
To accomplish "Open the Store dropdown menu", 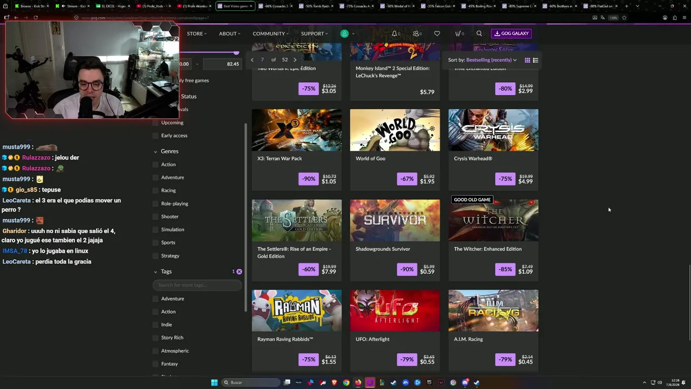I will pos(197,33).
